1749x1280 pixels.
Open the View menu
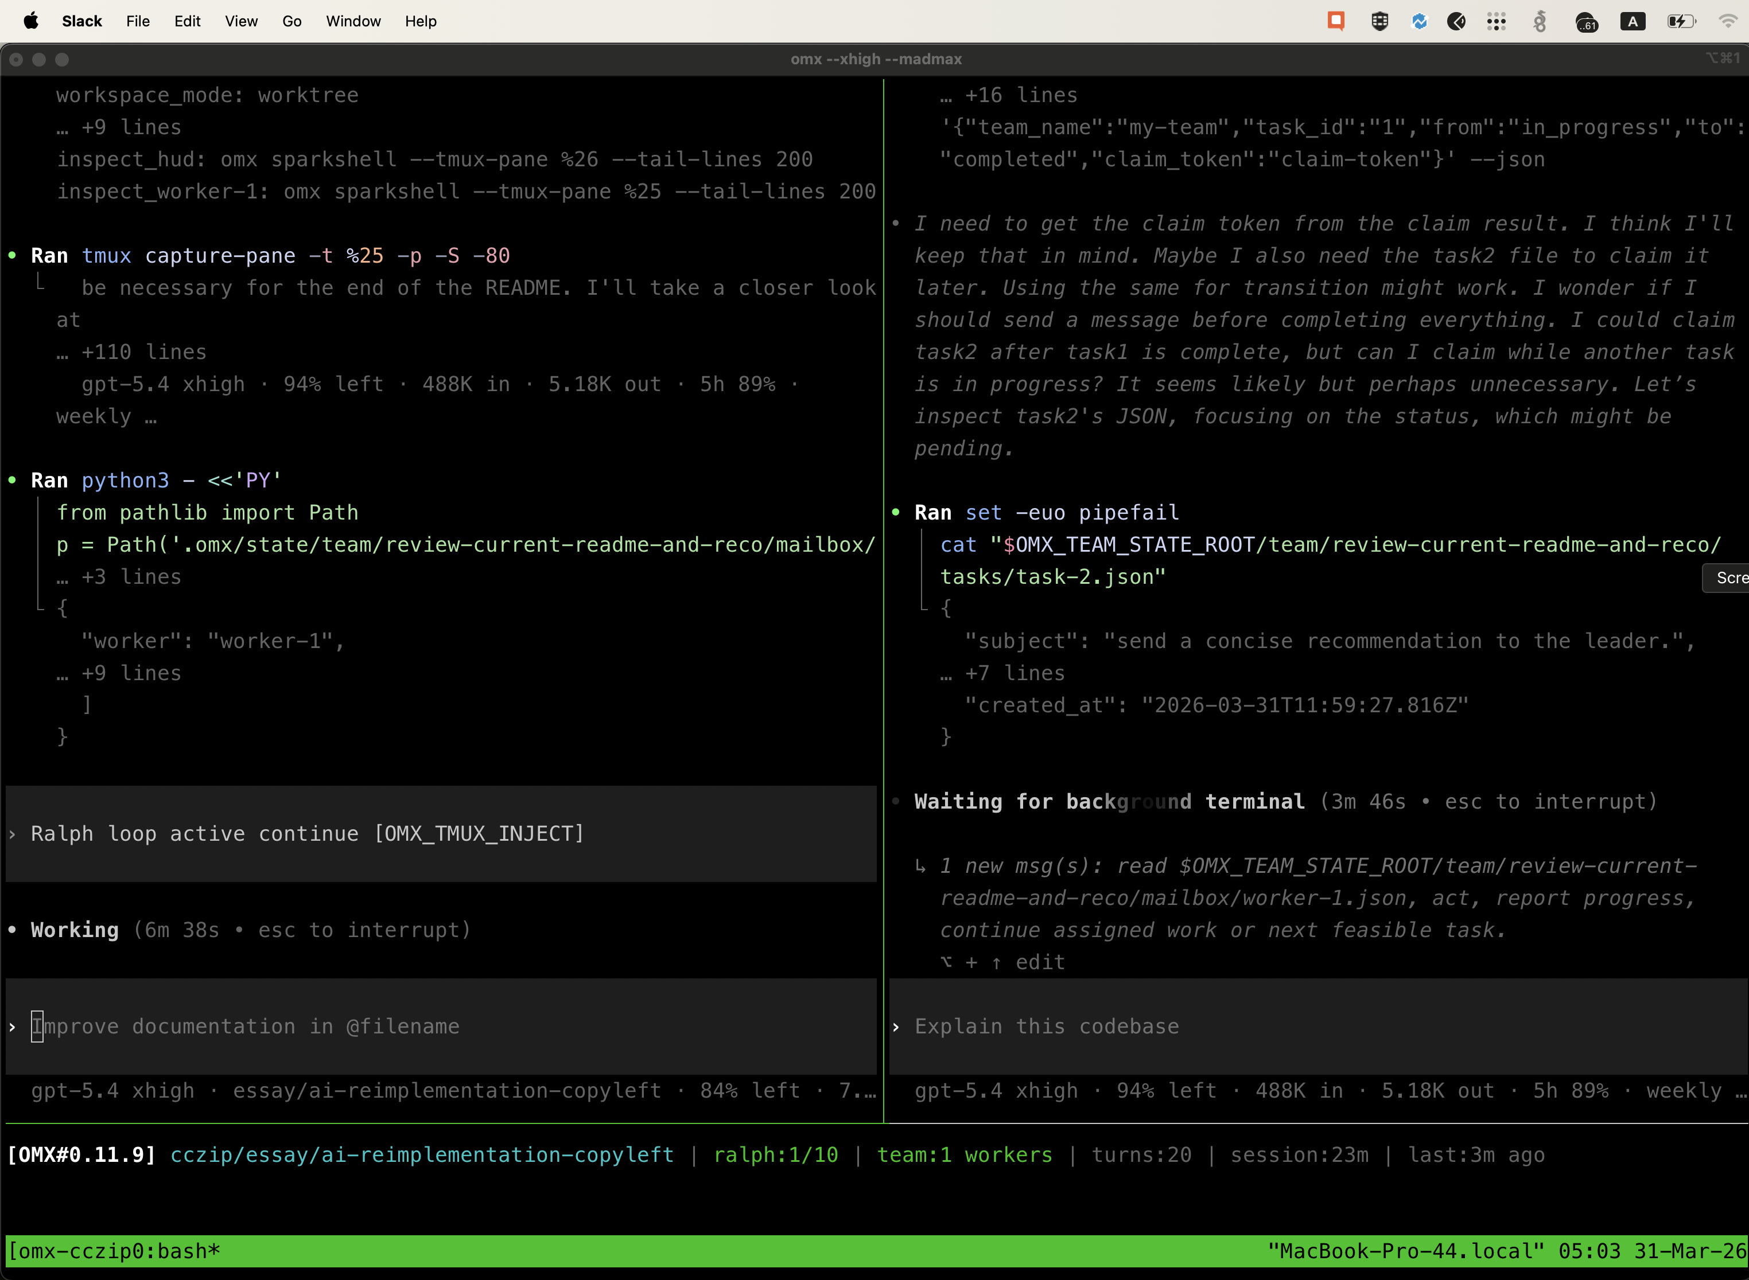coord(240,21)
